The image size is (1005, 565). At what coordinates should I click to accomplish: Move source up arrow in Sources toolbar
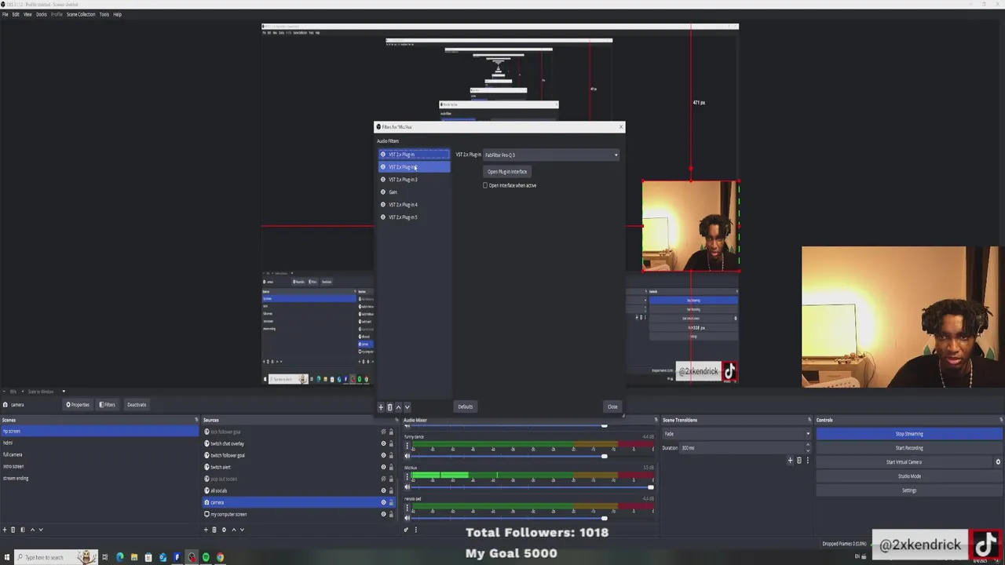point(233,530)
